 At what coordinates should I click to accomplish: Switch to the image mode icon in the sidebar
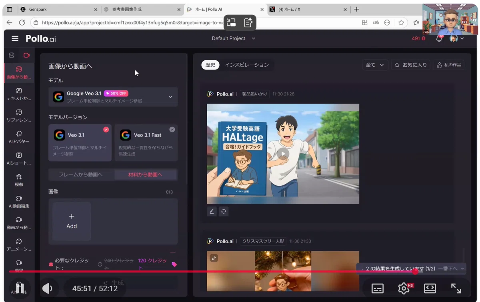(12, 55)
